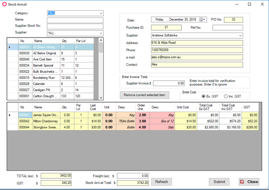This screenshot has width=269, height=190.
Task: Select the Inc. GST radio button
Action: click(x=226, y=96)
